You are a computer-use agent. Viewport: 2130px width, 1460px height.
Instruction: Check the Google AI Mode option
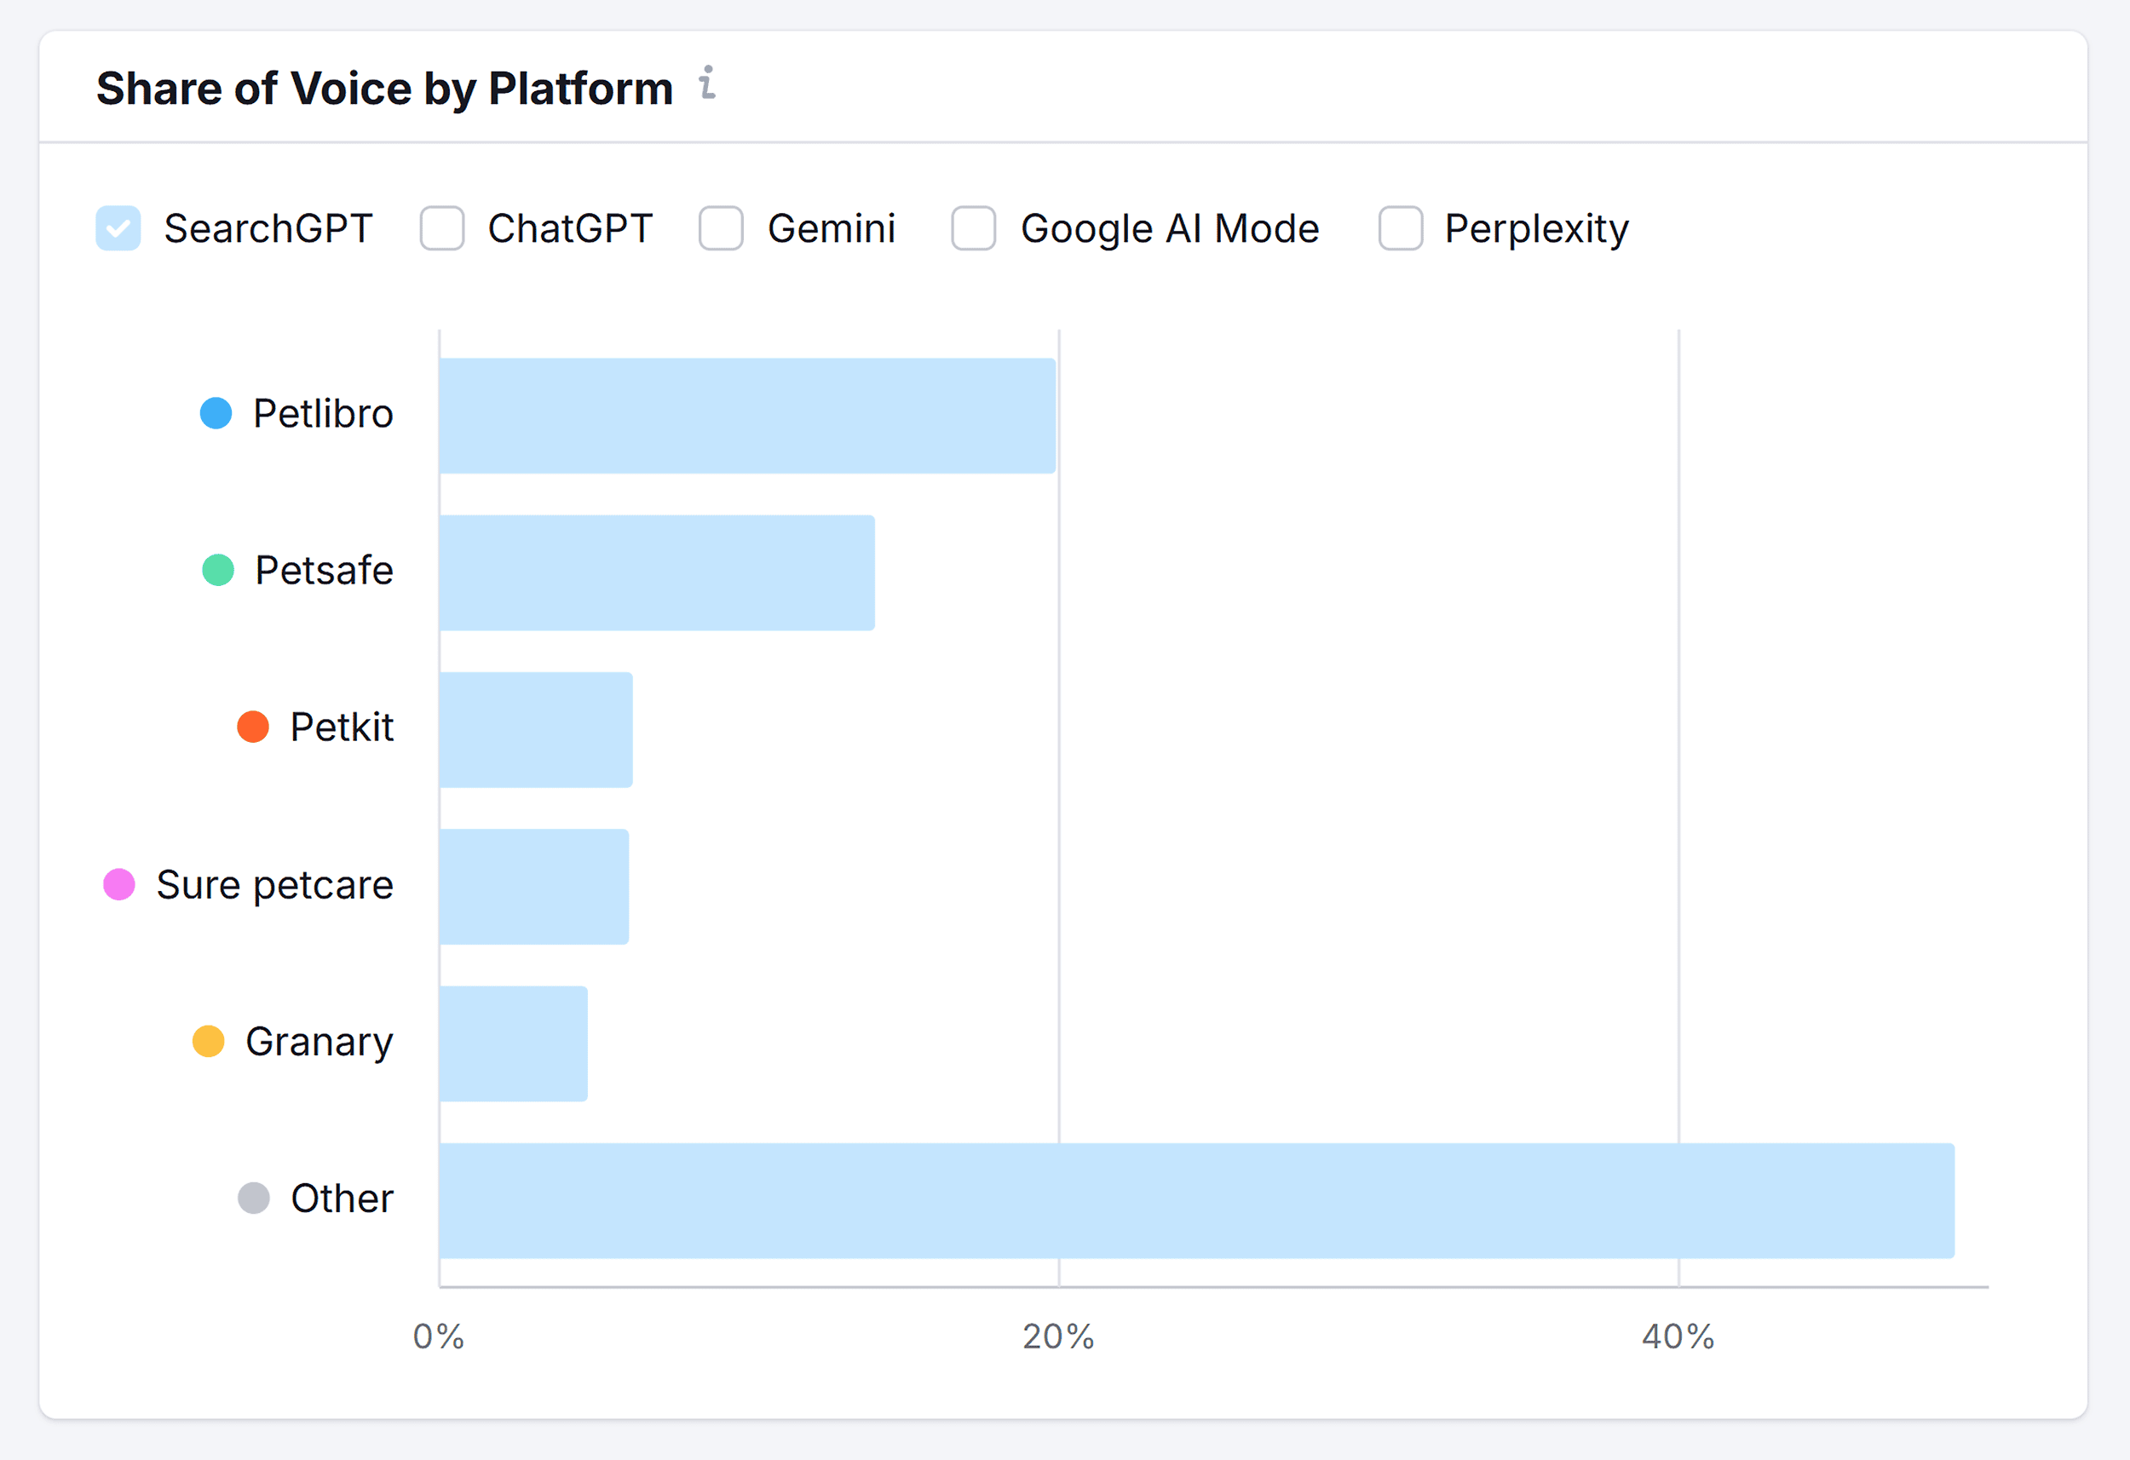pyautogui.click(x=971, y=228)
